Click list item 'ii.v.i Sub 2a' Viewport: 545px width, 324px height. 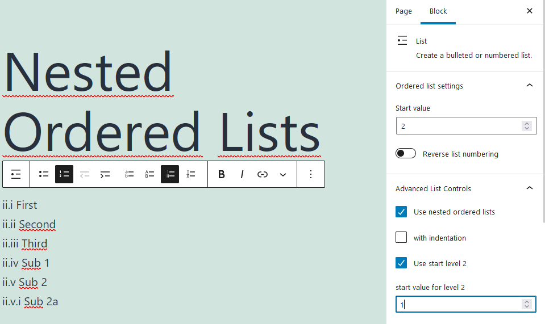[x=30, y=301]
